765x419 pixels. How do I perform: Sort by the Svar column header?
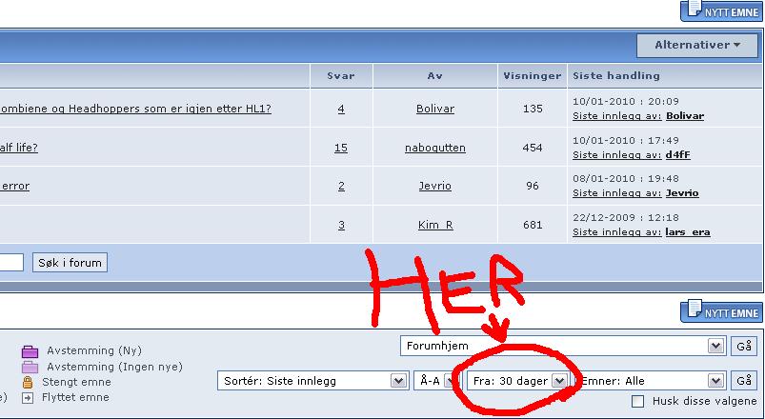tap(340, 75)
